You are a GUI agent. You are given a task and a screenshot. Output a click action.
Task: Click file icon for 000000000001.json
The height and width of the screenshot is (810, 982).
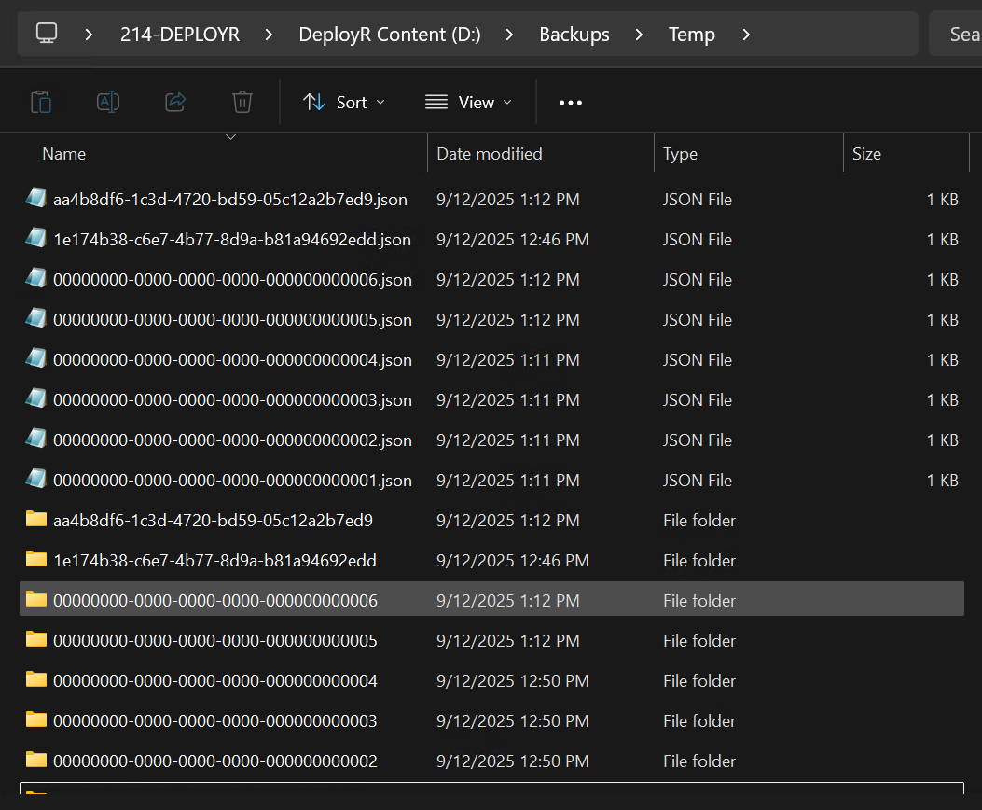click(35, 478)
